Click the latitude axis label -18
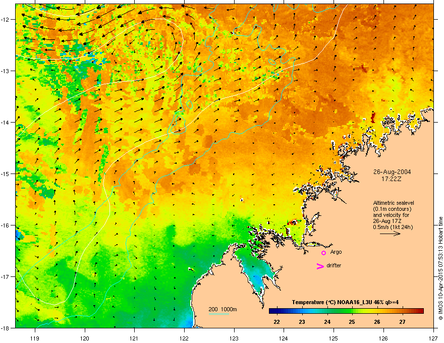Image resolution: width=444 pixels, height=343 pixels. (5, 328)
